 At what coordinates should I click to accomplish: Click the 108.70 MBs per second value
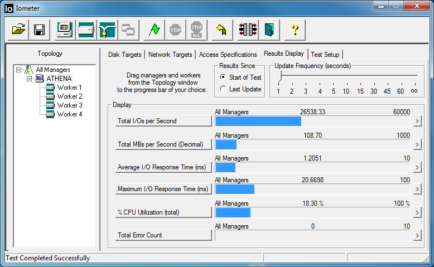click(x=313, y=135)
